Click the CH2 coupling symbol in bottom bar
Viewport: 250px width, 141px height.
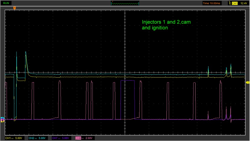(x=36, y=138)
